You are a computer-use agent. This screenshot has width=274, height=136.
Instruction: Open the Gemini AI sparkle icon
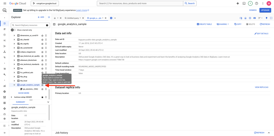pyautogui.click(x=238, y=3)
